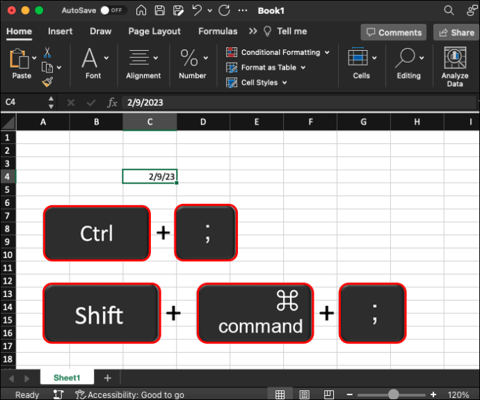Click the Home icon in title bar

pos(141,10)
